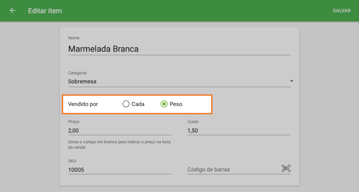Click the SKU field with 10005
Viewport: 359px width, 192px height.
click(x=120, y=169)
